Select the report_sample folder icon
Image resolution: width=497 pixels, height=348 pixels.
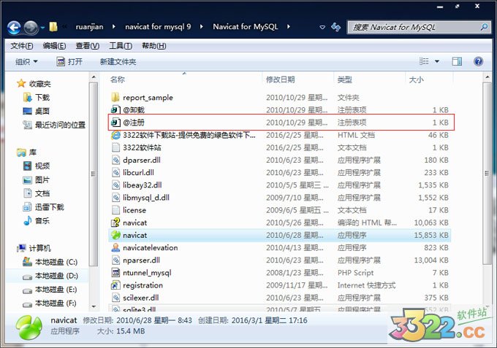pos(115,97)
